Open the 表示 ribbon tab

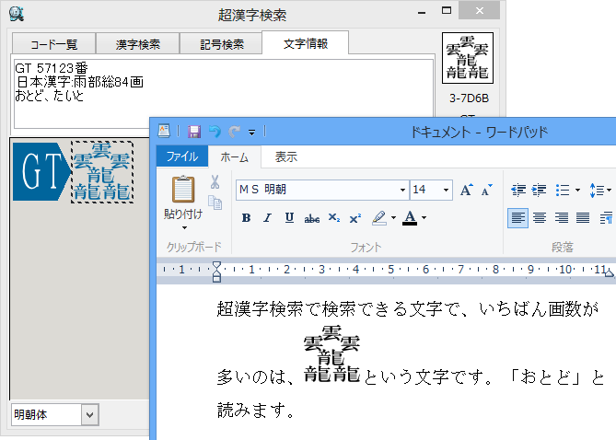pos(285,156)
